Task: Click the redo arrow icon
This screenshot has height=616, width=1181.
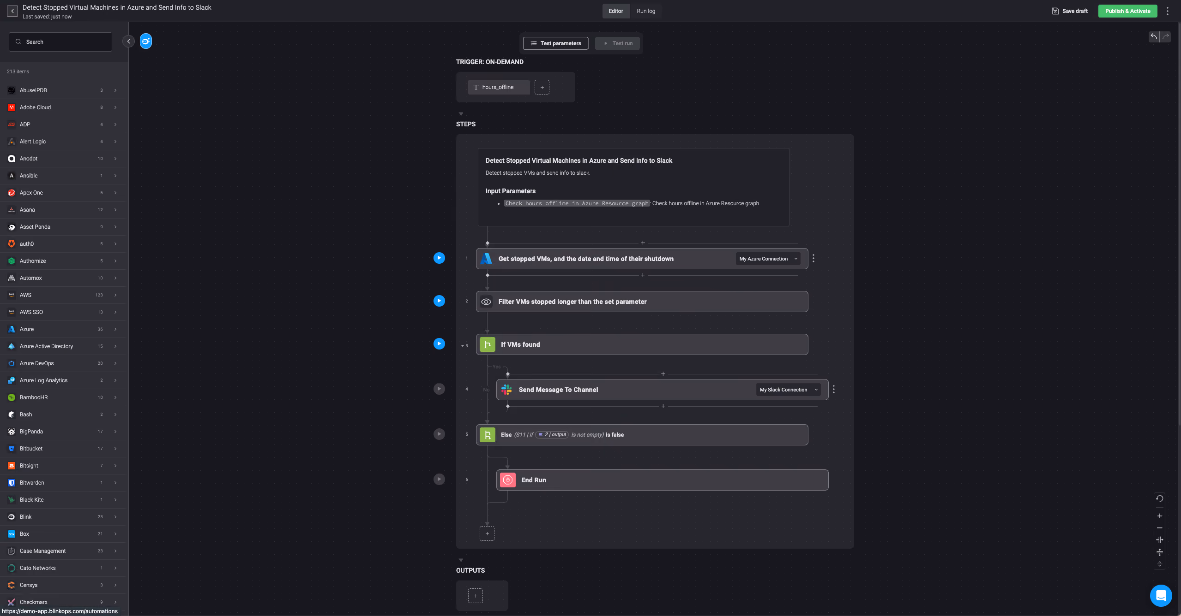Action: [x=1165, y=36]
